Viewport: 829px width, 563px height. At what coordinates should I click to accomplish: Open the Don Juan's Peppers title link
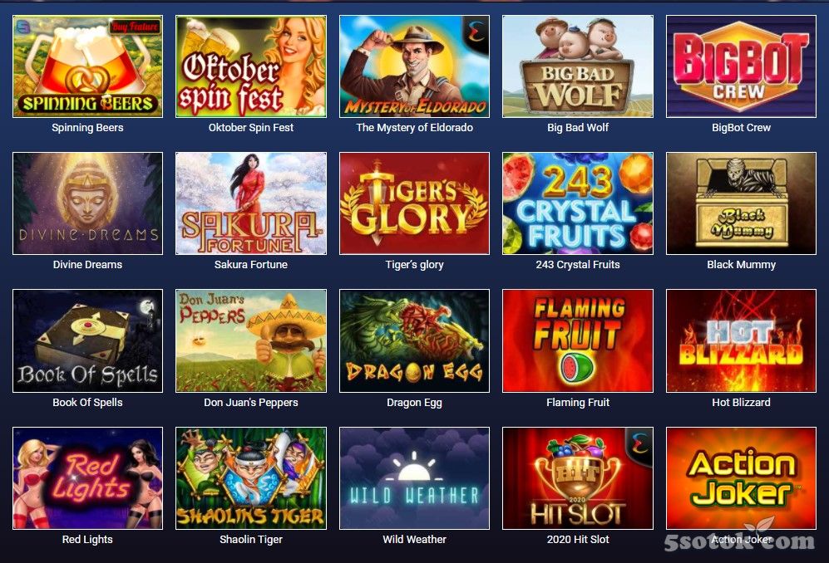point(250,403)
